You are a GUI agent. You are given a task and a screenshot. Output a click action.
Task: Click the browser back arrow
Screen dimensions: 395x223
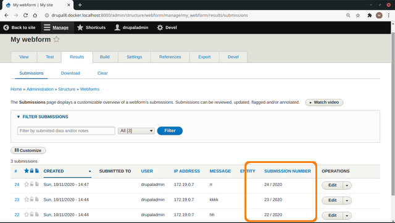click(7, 15)
